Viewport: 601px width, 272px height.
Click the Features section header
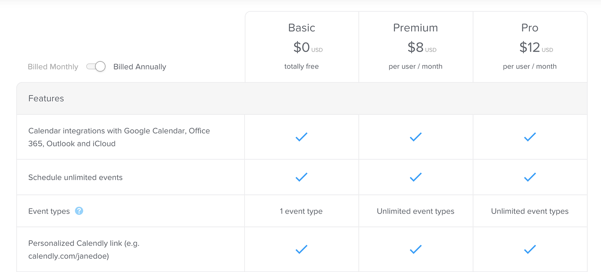[46, 99]
